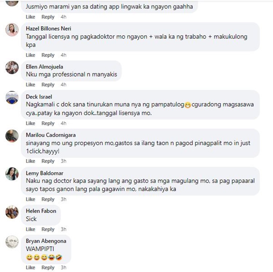Open timestamp of Helen Fabon's comment

click(64, 229)
